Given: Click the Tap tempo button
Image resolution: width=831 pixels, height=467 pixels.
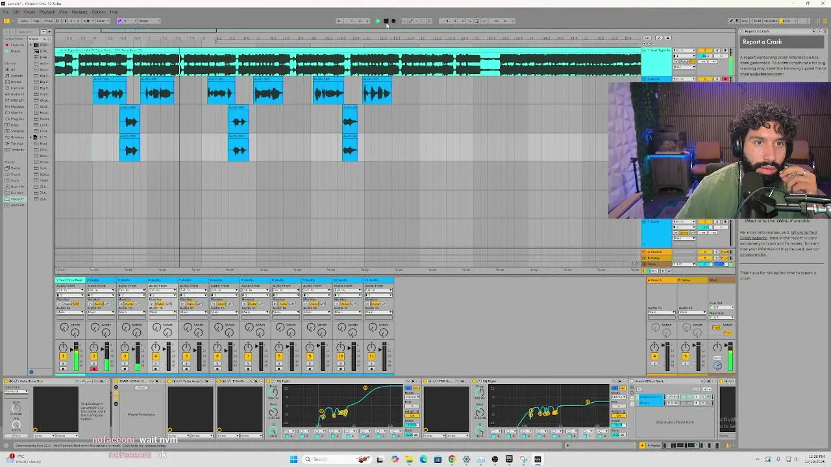Looking at the screenshot, I should 36,21.
